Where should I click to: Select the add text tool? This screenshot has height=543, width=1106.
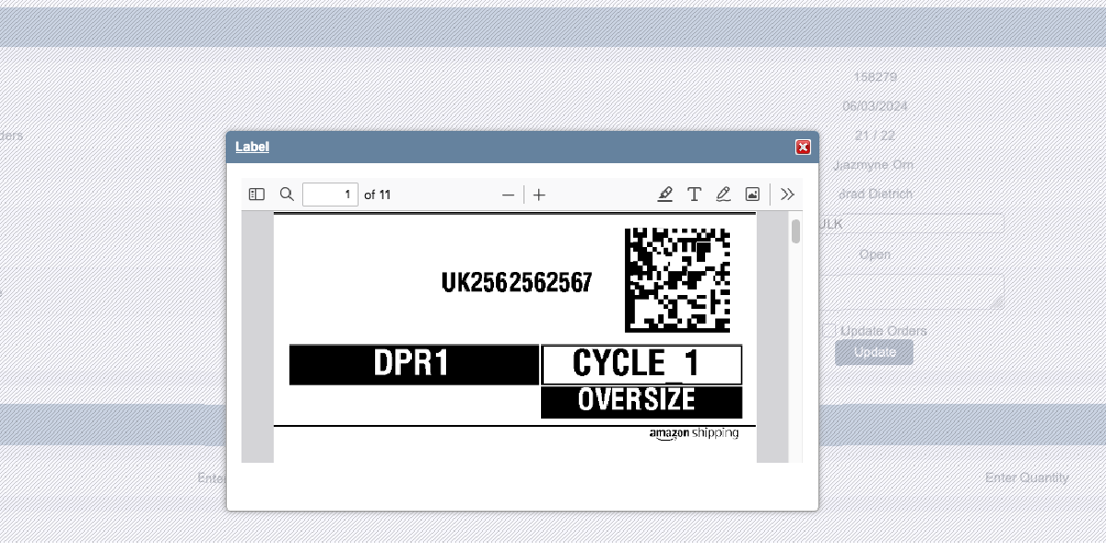pos(694,195)
